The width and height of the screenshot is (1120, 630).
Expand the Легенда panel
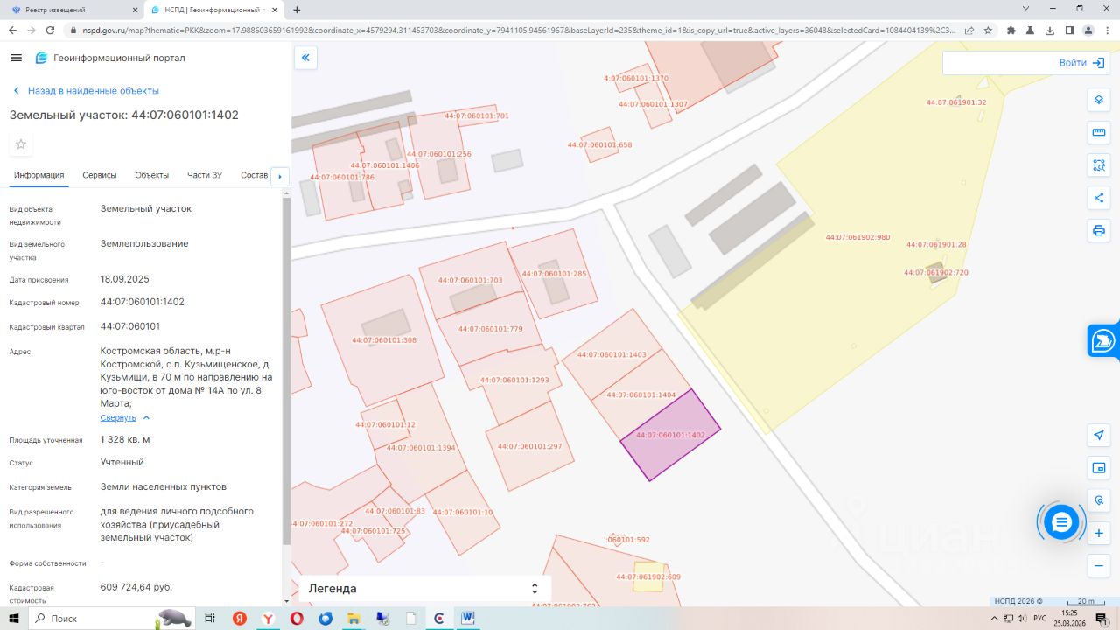click(424, 589)
